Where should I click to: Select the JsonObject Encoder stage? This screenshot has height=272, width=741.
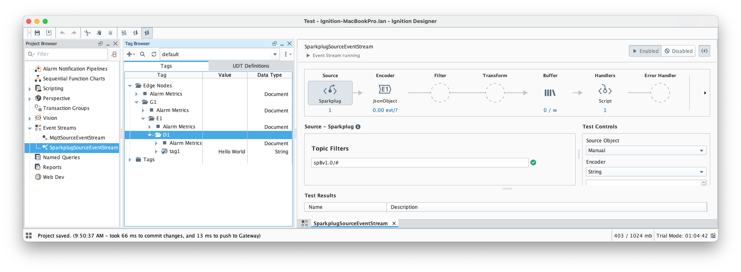(385, 93)
